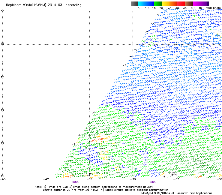Click the longitude label -33

pyautogui.click(x=176, y=179)
